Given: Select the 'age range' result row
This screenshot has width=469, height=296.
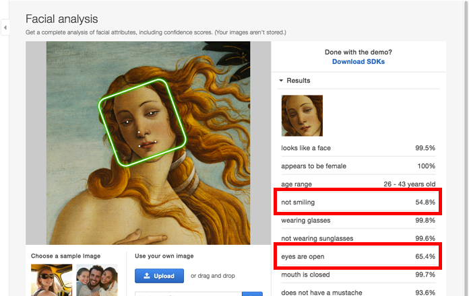Looking at the screenshot, I should tap(358, 184).
